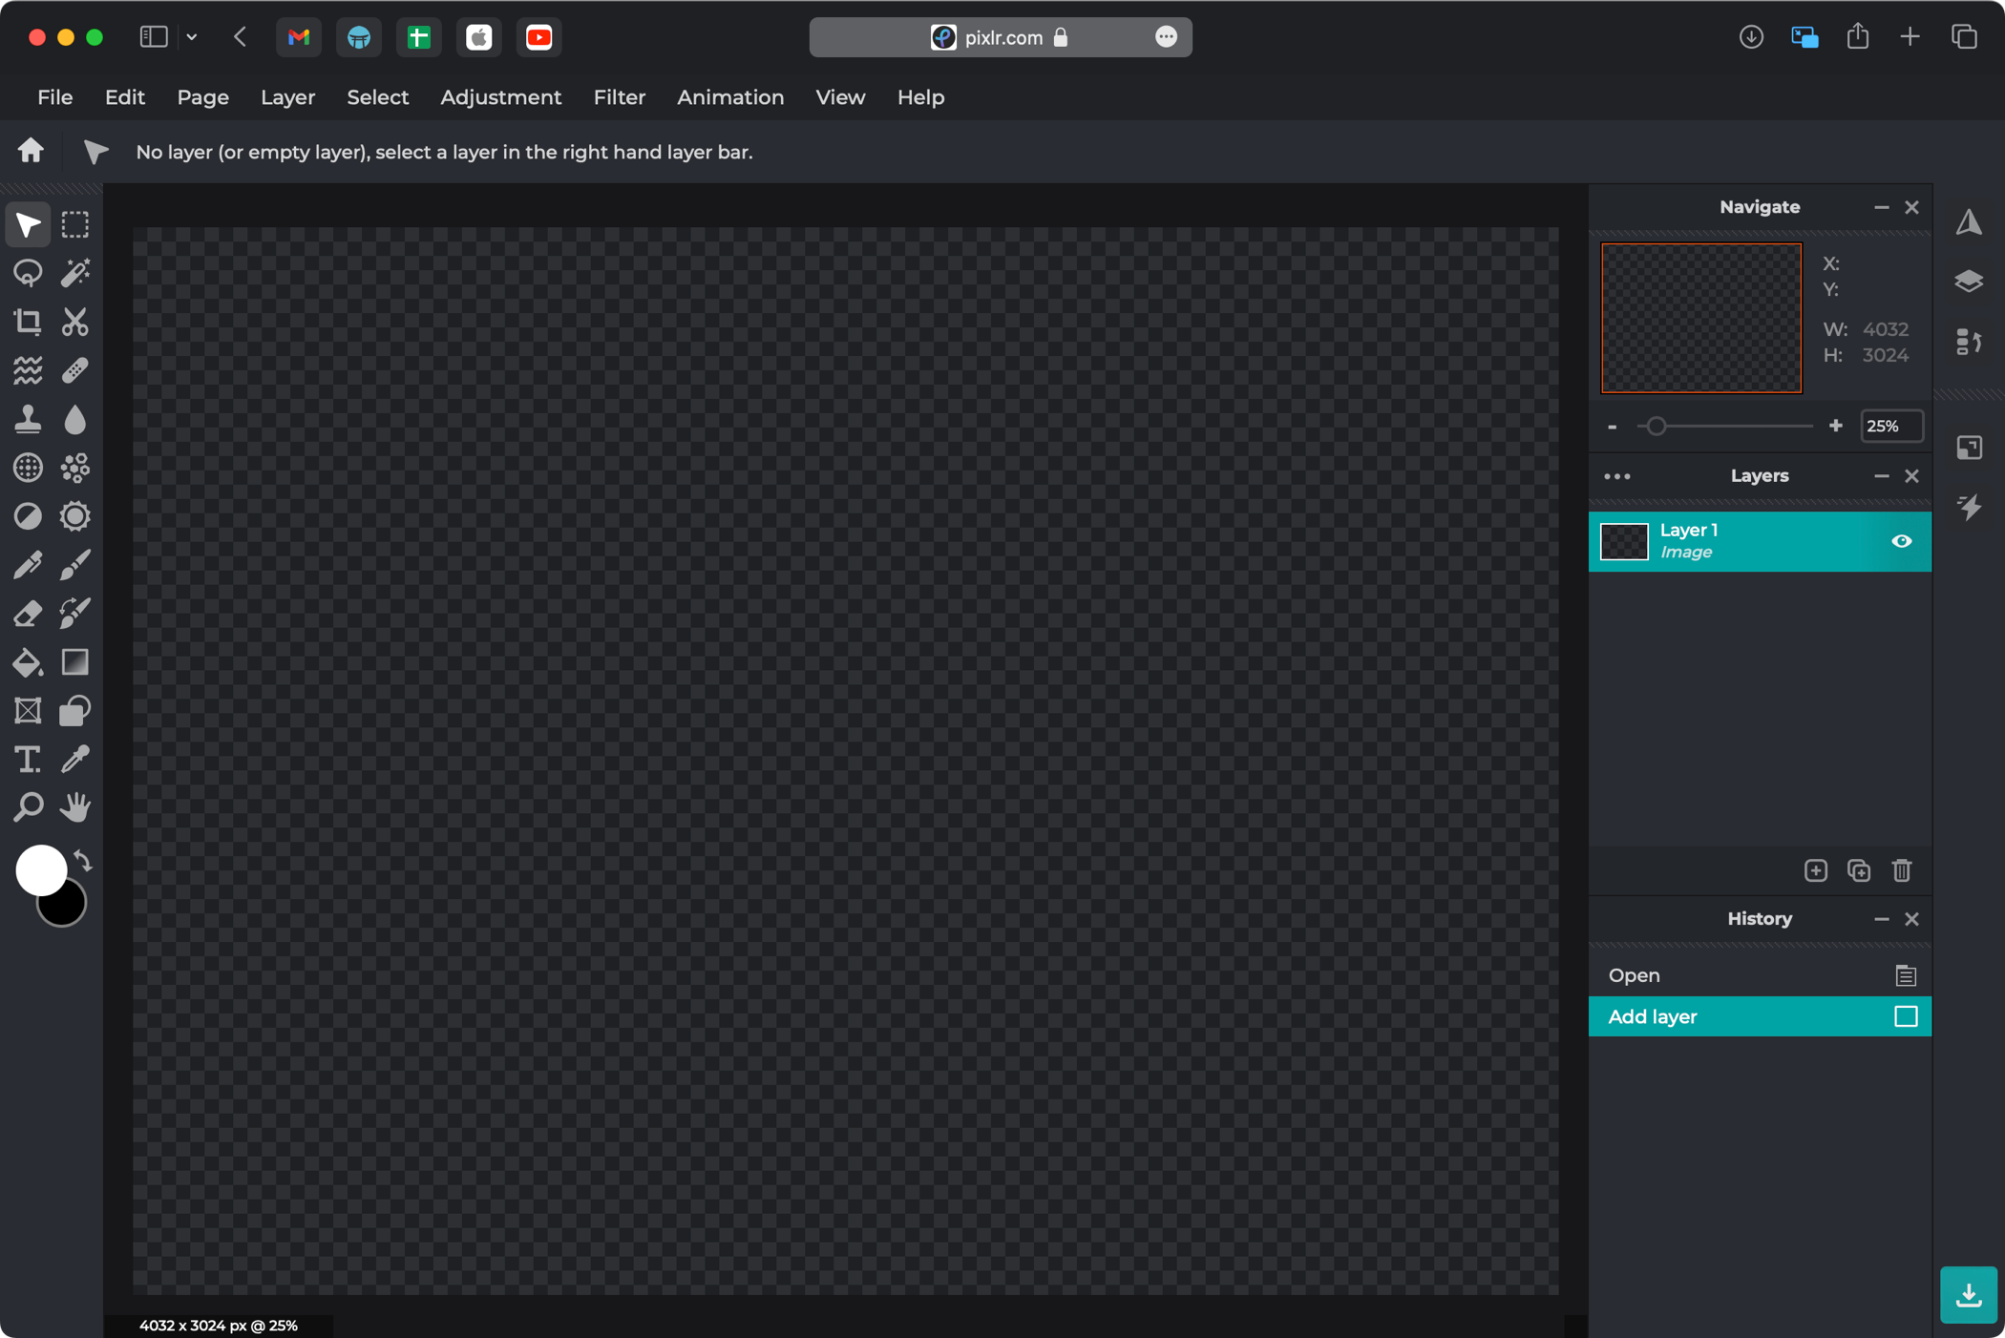The width and height of the screenshot is (2005, 1338).
Task: Select the Crop tool
Action: [28, 322]
